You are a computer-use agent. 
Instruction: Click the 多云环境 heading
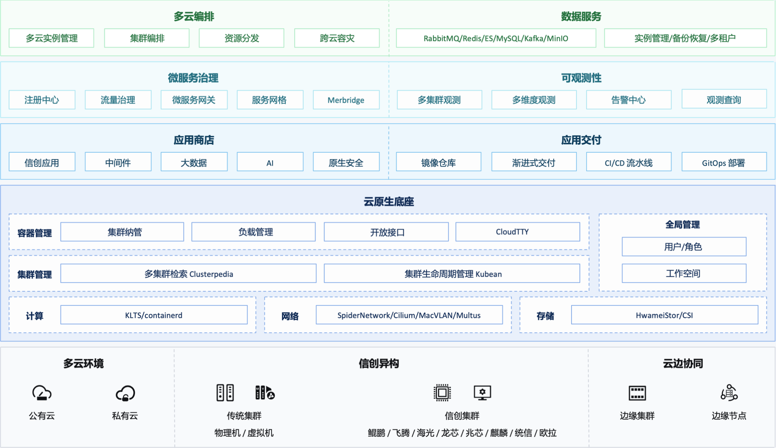83,363
